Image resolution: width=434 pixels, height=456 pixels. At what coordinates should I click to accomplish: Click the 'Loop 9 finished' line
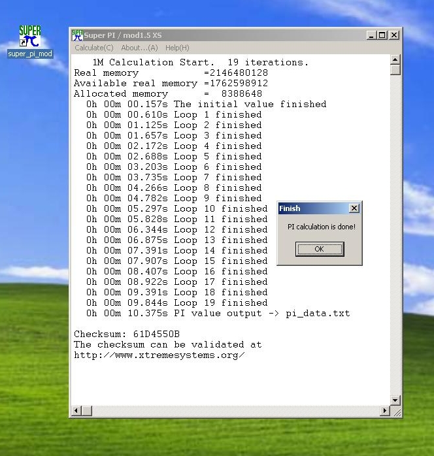click(174, 199)
